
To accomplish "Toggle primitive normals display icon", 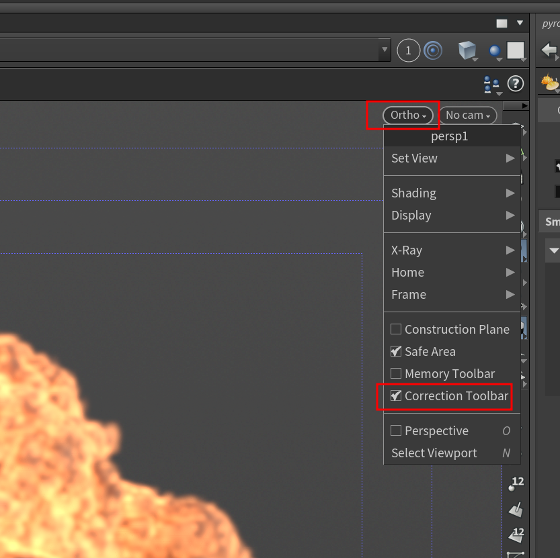I will (516, 510).
